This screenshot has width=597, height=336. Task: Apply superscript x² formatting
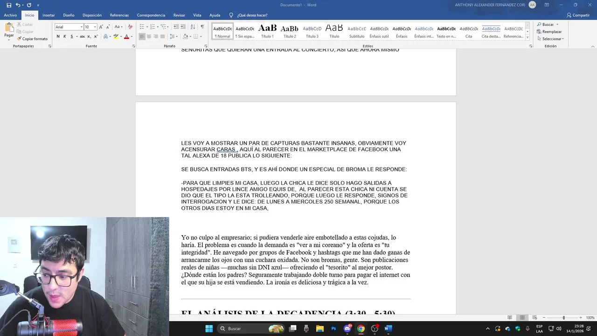click(x=96, y=36)
